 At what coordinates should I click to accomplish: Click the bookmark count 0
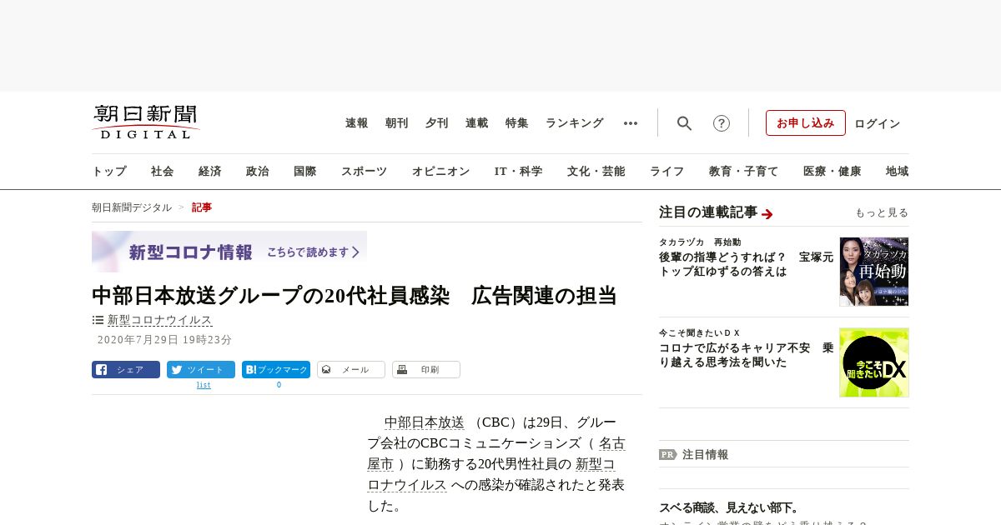pyautogui.click(x=279, y=385)
